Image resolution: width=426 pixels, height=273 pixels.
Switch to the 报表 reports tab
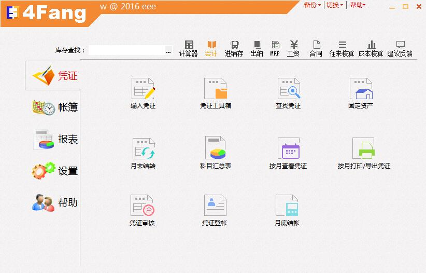pos(55,140)
